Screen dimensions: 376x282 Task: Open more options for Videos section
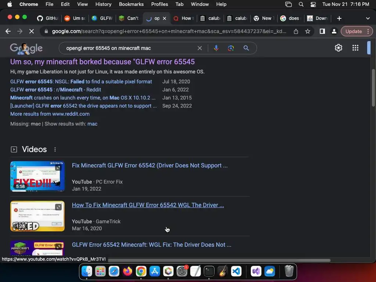pos(55,149)
